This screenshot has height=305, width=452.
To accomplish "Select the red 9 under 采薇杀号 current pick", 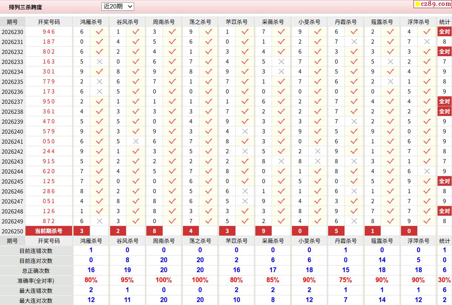I will [x=264, y=231].
